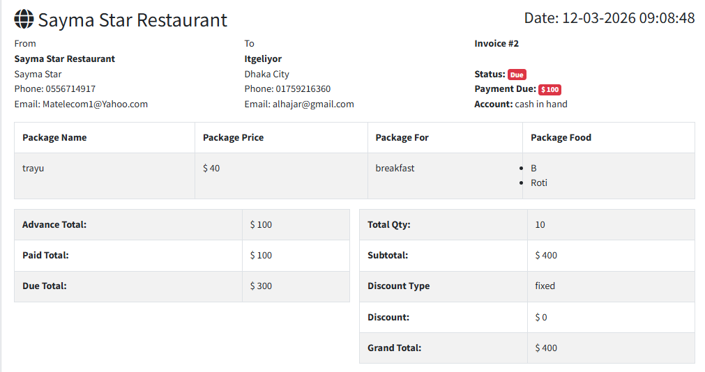Click the globe icon beside restaurant name
The width and height of the screenshot is (705, 372).
pyautogui.click(x=24, y=20)
